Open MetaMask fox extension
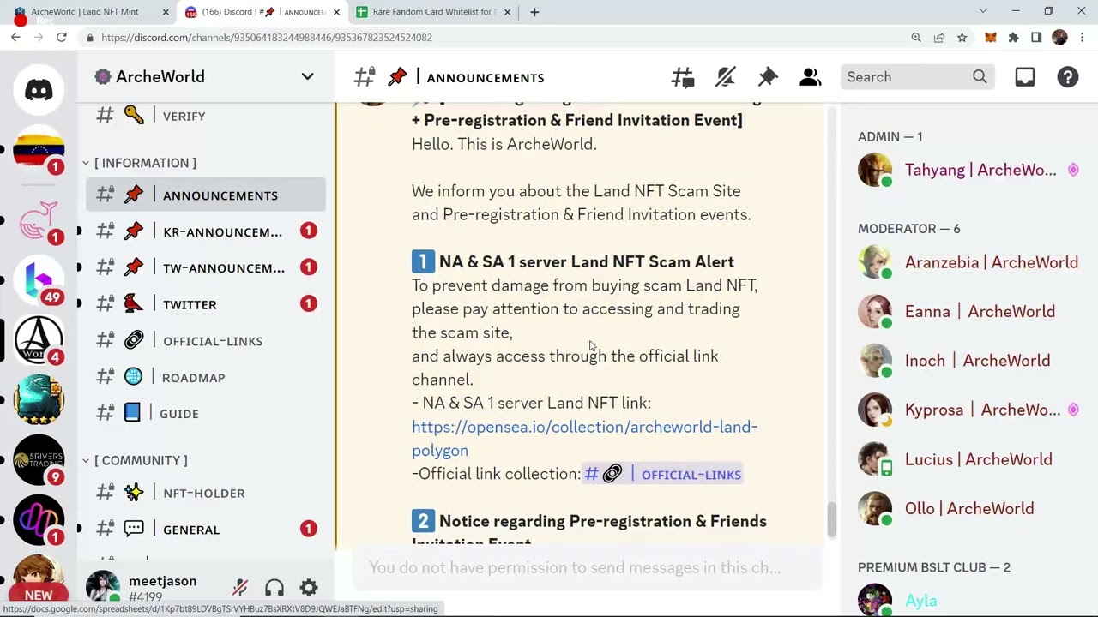This screenshot has height=617, width=1098. click(991, 38)
